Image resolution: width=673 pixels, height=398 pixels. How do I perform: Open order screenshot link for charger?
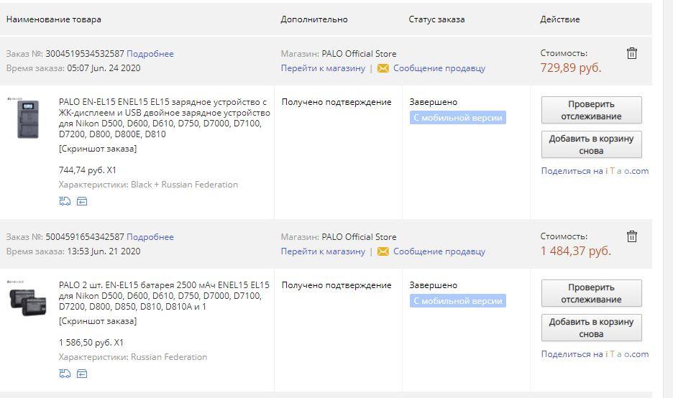point(98,149)
